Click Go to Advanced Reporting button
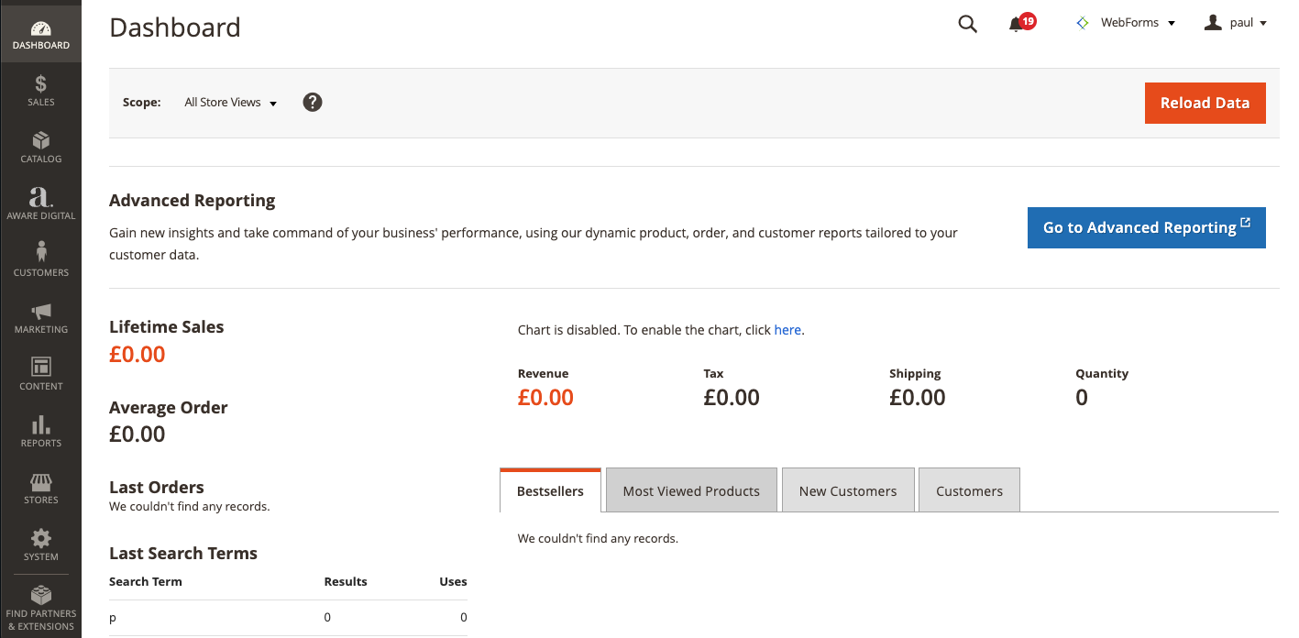This screenshot has height=638, width=1299. (1146, 227)
